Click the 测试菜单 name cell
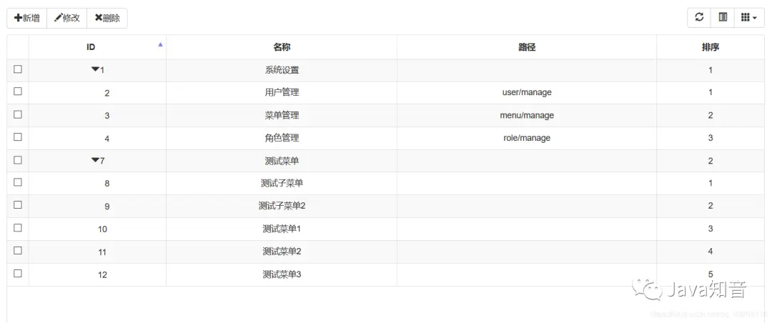This screenshot has width=772, height=323. [282, 161]
